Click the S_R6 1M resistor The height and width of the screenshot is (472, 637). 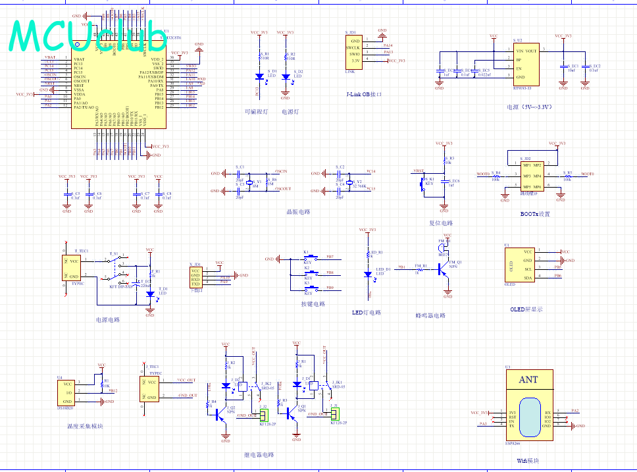[x=267, y=182]
